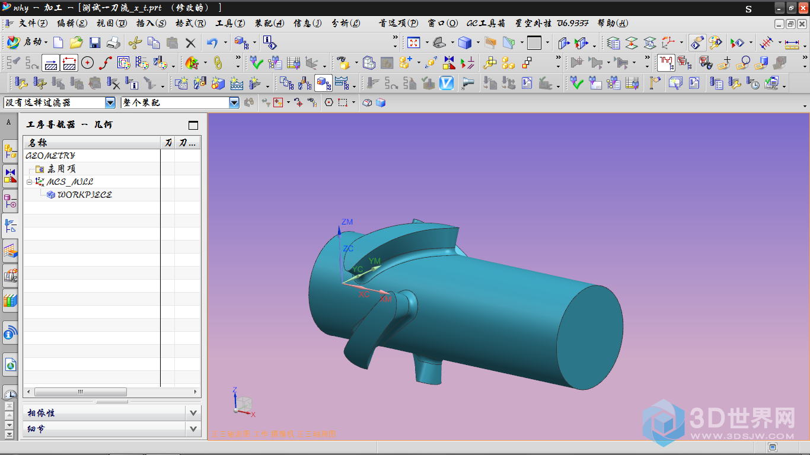The width and height of the screenshot is (810, 455).
Task: Click the Print icon
Action: tap(113, 43)
